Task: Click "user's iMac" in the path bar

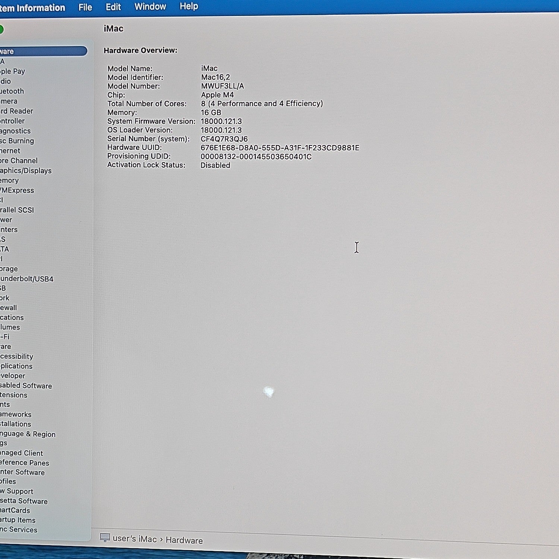Action: (x=135, y=539)
